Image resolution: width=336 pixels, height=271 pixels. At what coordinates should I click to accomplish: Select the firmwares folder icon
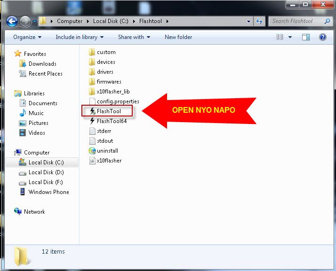pyautogui.click(x=92, y=82)
